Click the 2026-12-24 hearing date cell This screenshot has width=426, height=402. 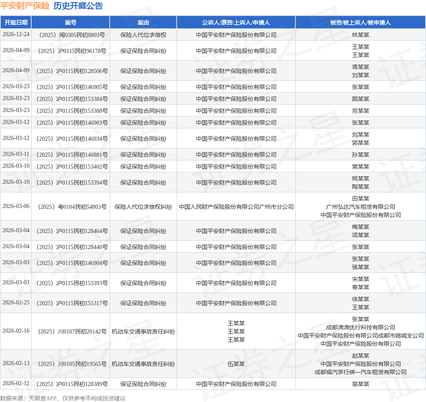point(16,34)
